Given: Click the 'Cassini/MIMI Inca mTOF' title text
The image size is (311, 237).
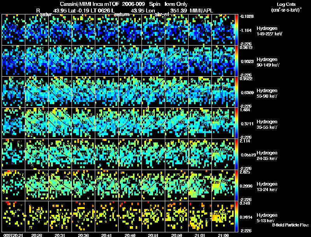Looking at the screenshot, I should click(89, 4).
